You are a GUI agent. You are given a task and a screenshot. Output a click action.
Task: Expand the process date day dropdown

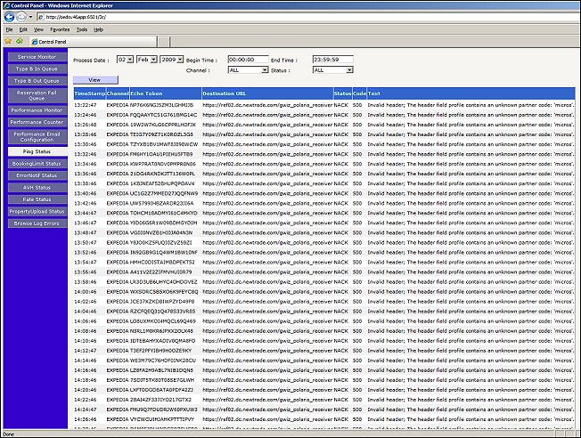click(130, 59)
